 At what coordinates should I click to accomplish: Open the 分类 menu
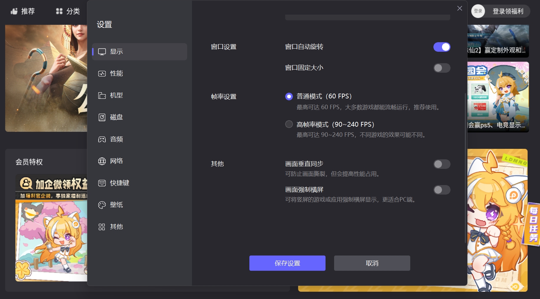tap(66, 11)
